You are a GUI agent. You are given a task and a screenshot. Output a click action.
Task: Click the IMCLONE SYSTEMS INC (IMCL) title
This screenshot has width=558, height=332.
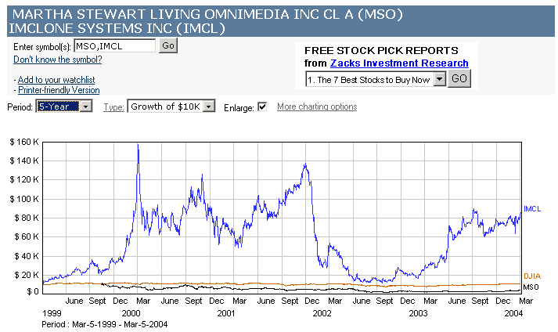(117, 28)
